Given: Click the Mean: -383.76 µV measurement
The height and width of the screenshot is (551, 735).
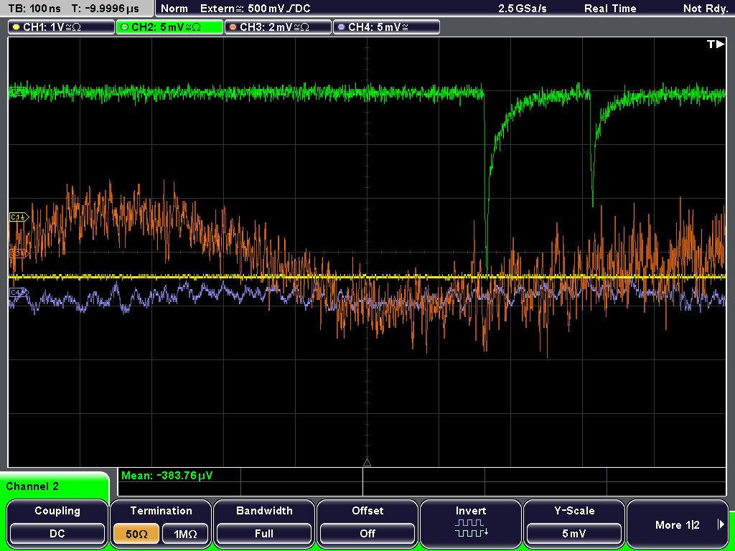Looking at the screenshot, I should [167, 476].
